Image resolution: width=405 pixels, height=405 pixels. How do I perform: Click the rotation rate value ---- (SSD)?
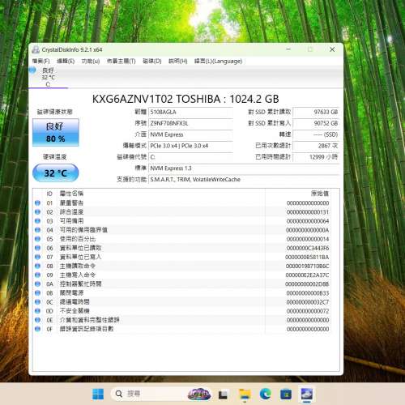point(316,134)
